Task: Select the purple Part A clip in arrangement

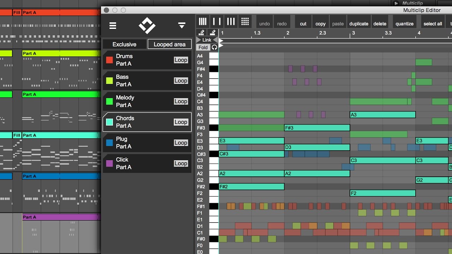Action: [x=61, y=217]
